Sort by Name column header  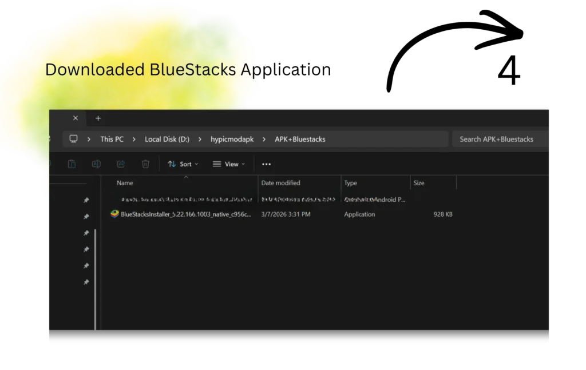125,183
